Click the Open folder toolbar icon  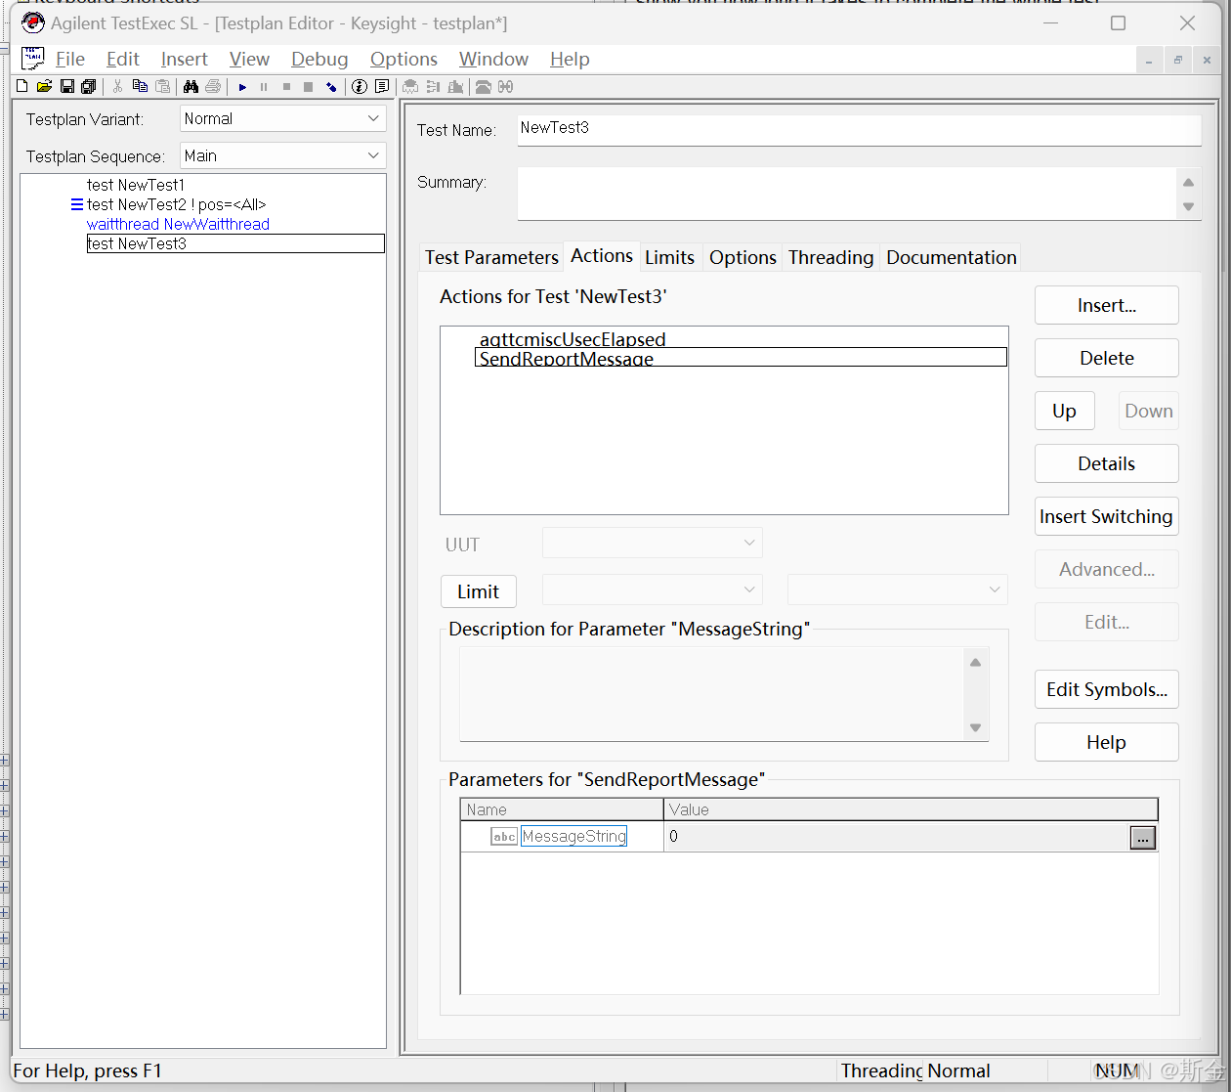(44, 86)
